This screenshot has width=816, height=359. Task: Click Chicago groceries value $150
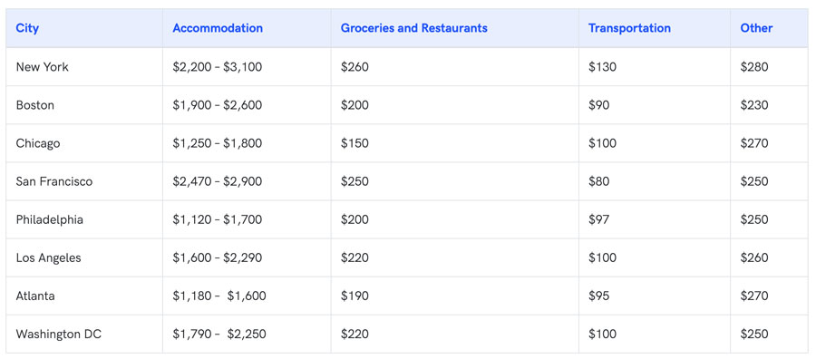coord(355,143)
